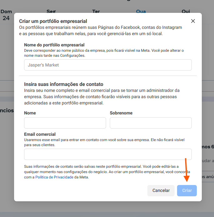Click the Criar button
214x217 pixels.
coord(187,190)
